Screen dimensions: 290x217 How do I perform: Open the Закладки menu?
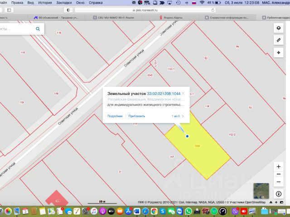coord(63,2)
